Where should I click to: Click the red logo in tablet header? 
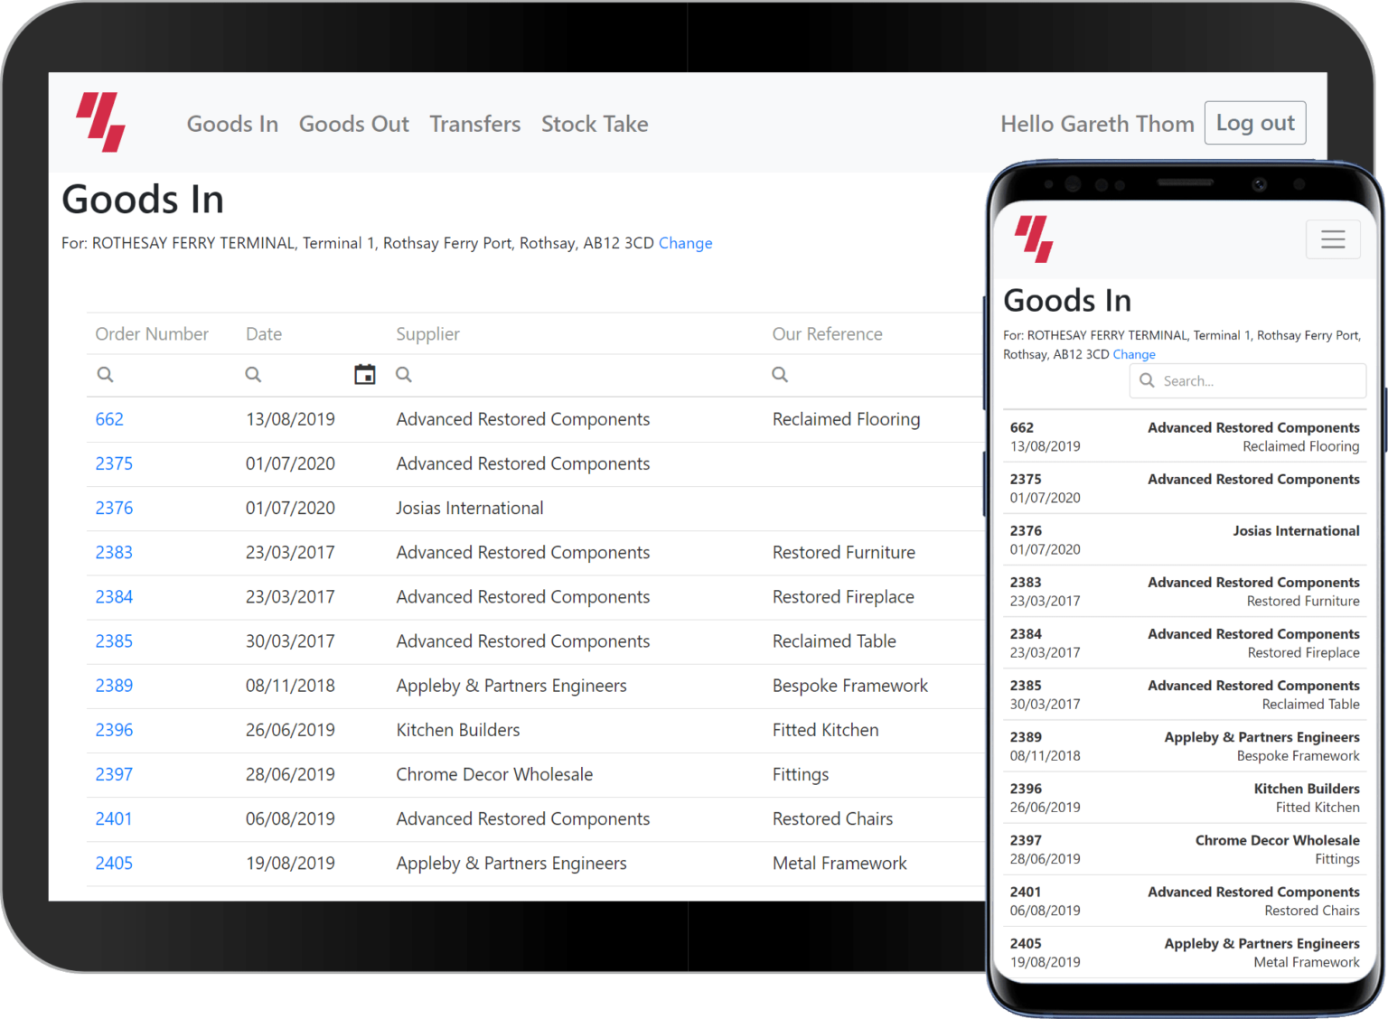(x=100, y=122)
